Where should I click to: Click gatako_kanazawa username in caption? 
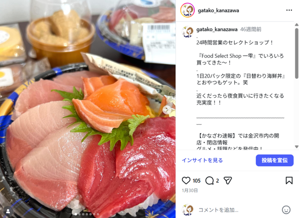217,29
